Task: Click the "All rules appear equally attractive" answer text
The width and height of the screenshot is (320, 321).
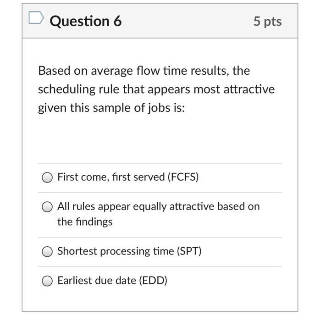Action: coord(158,206)
